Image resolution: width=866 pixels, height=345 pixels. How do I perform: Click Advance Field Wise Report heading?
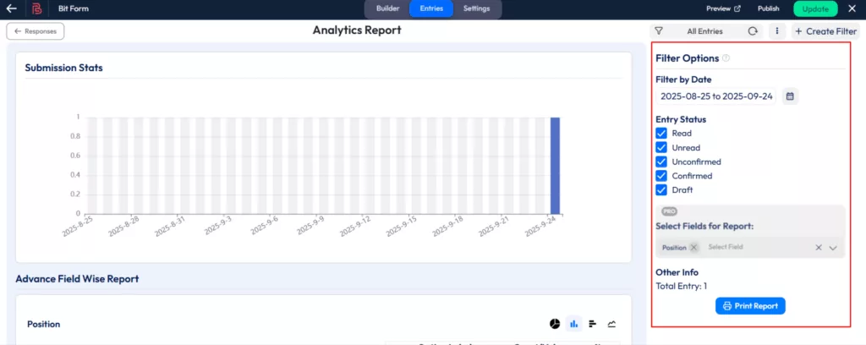click(77, 279)
